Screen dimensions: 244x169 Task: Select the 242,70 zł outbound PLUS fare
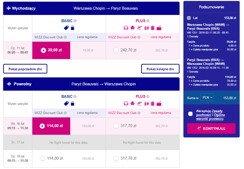click(x=116, y=50)
